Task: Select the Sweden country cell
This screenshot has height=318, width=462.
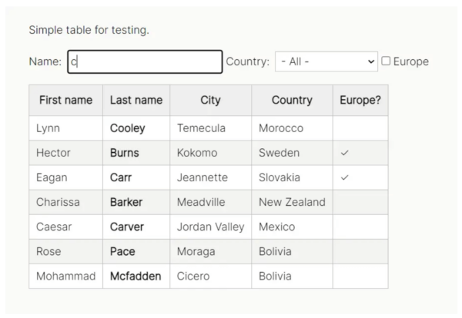Action: (292, 153)
